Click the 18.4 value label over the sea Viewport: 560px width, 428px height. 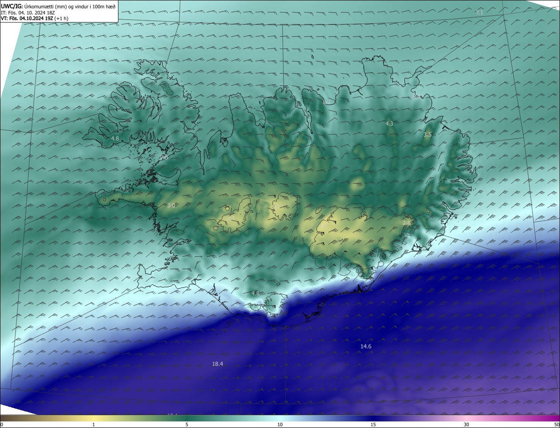[217, 364]
